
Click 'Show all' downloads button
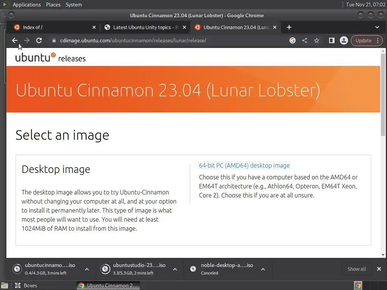coord(357,269)
